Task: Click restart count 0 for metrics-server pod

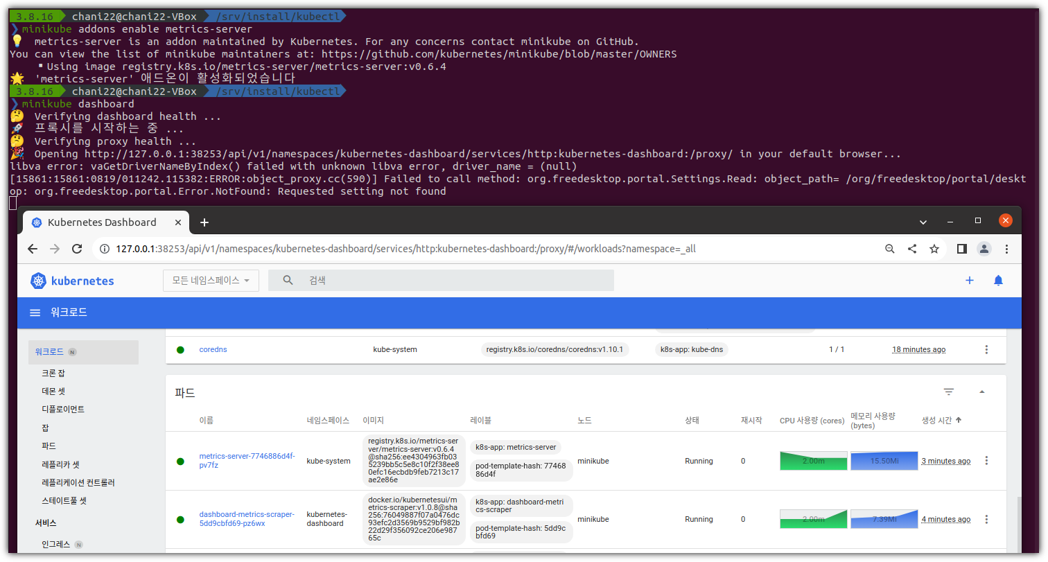Action: click(743, 461)
